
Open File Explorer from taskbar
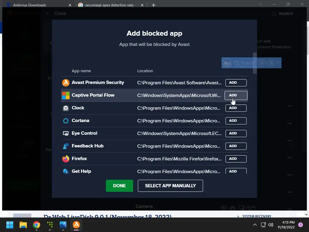[23, 225]
